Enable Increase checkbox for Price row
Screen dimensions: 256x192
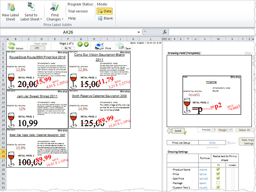[x=233, y=174]
